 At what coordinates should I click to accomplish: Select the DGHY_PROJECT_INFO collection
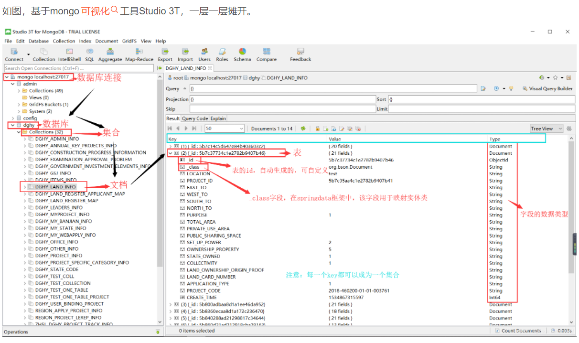[59, 256]
